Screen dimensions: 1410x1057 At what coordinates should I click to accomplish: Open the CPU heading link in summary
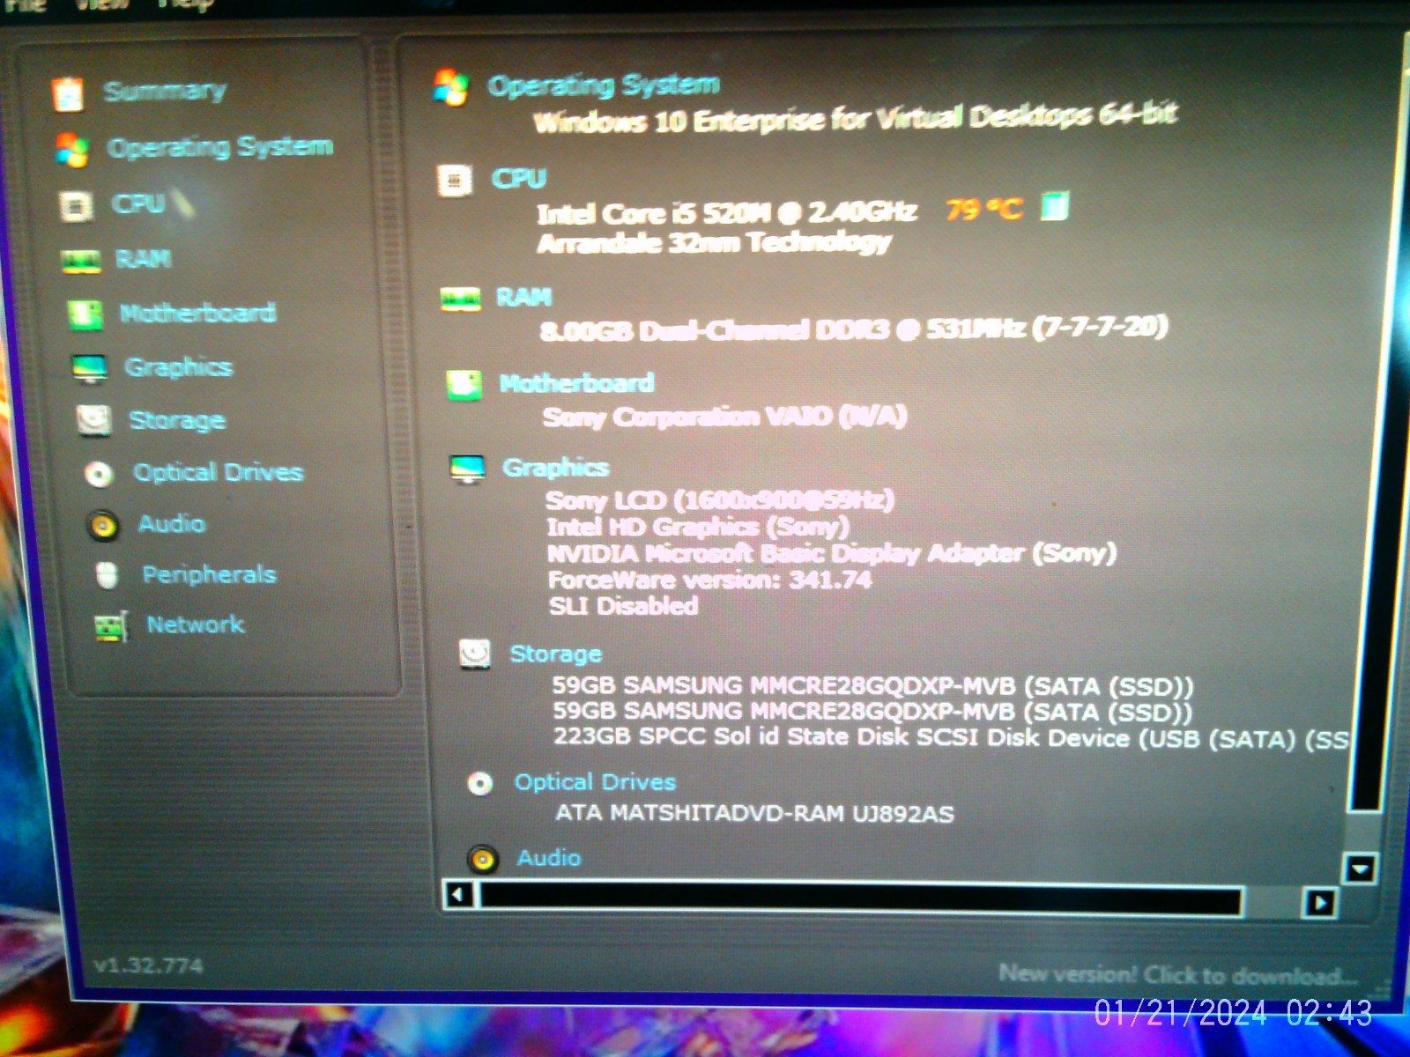coord(519,179)
